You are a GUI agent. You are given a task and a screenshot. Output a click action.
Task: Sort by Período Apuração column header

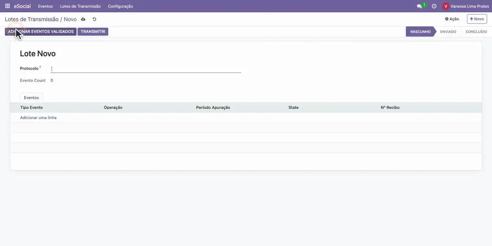click(213, 108)
